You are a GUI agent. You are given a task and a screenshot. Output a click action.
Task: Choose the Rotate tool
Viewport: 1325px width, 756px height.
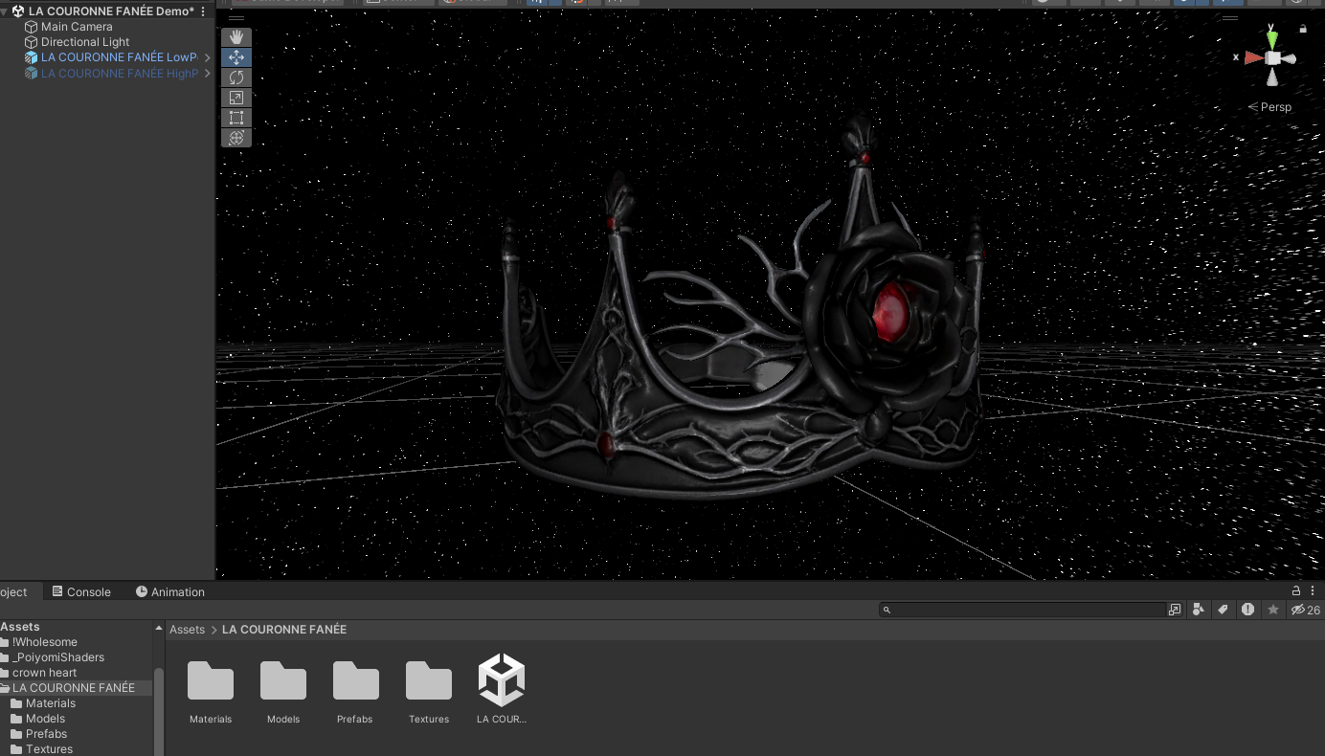[x=236, y=78]
